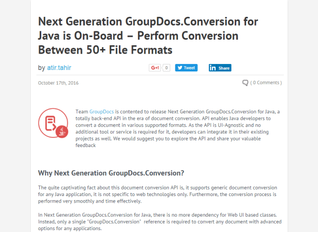The width and height of the screenshot is (318, 232).
Task: Click the GroupDocs.Conversion Java product logo
Action: 53,123
